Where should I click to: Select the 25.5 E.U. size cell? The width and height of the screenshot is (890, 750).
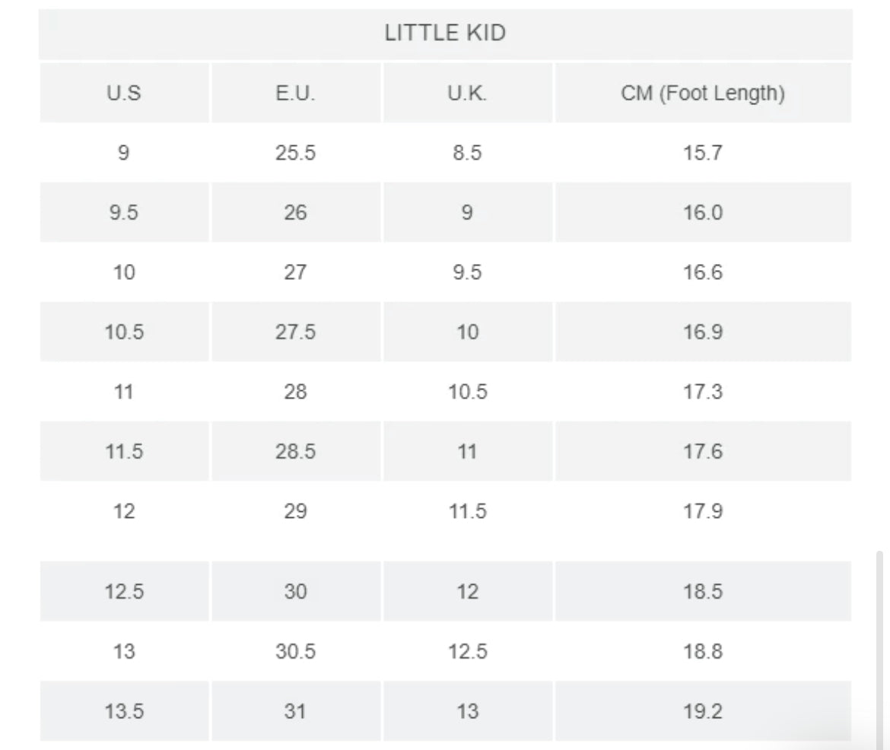click(x=295, y=153)
